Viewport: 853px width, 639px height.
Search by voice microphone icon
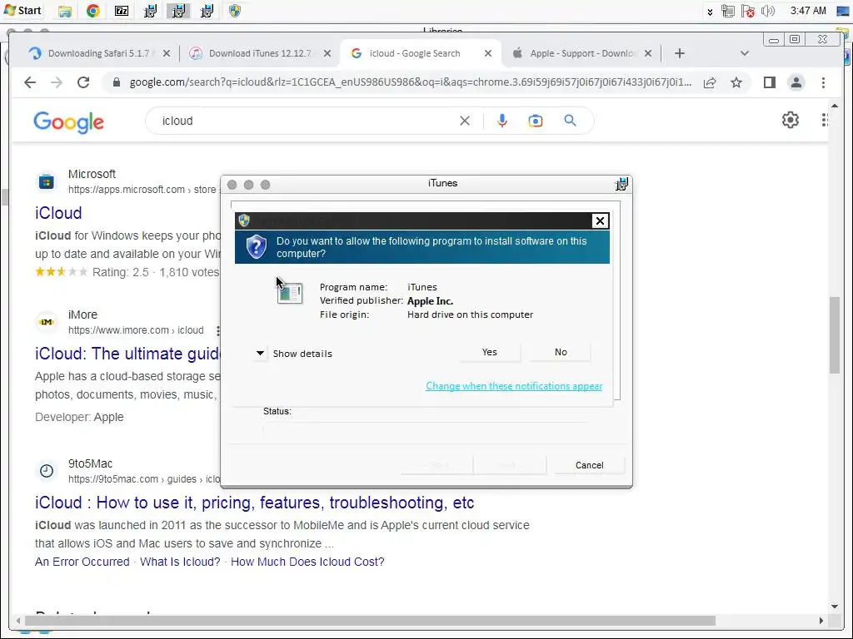point(502,121)
